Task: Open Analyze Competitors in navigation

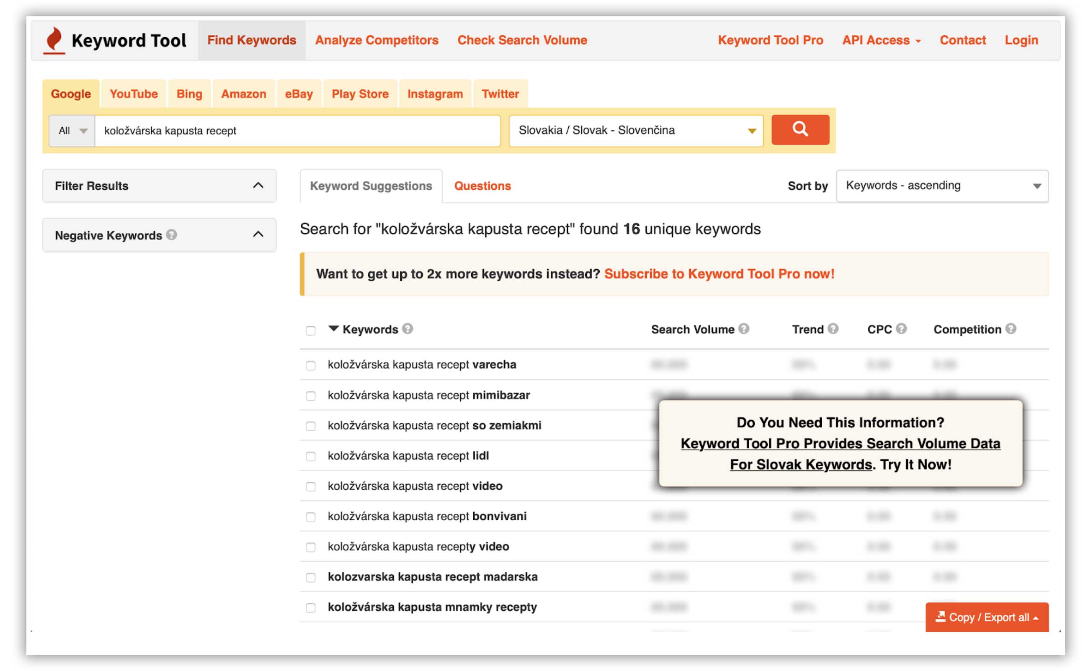Action: click(377, 40)
